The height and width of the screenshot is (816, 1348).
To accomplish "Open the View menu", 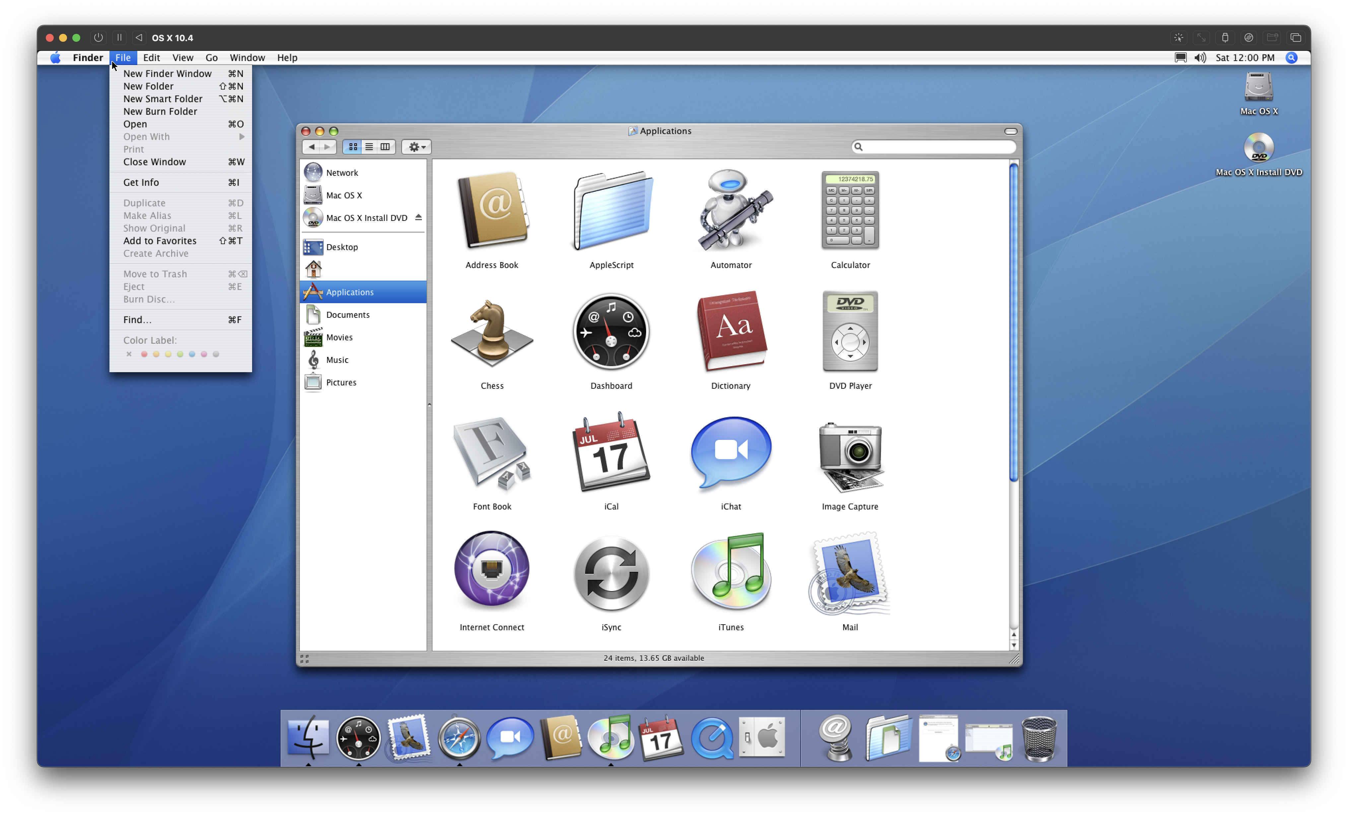I will [x=183, y=57].
